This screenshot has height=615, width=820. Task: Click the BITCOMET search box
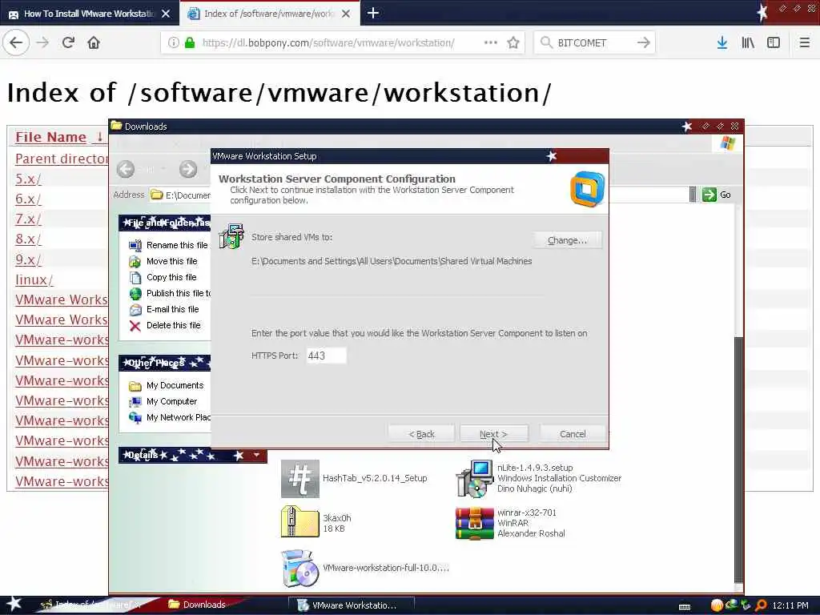click(x=594, y=42)
